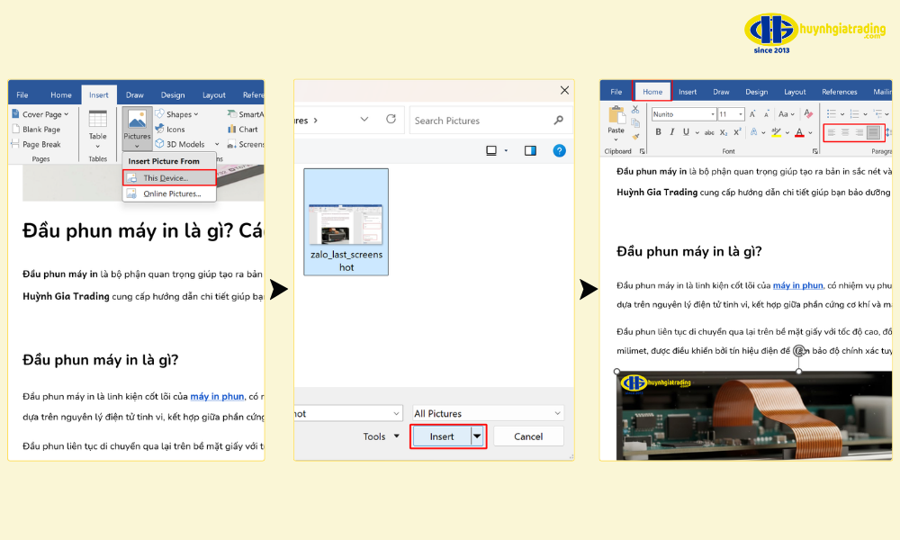Image resolution: width=900 pixels, height=540 pixels.
Task: Toggle Justify paragraph alignment
Action: 873,132
